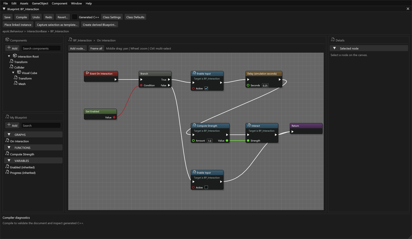Click the Return node exec input pin
The height and width of the screenshot is (239, 412).
tap(292, 132)
